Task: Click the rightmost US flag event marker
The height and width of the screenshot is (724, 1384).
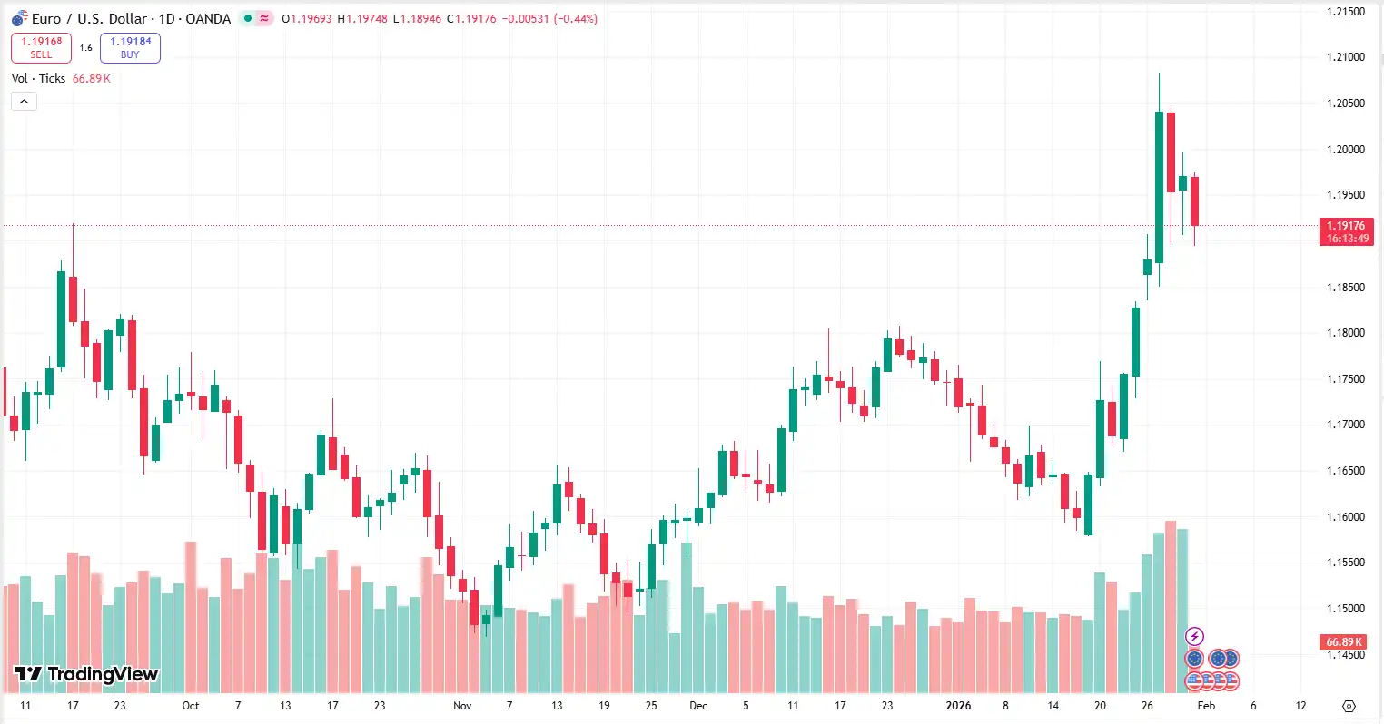Action: (1232, 680)
